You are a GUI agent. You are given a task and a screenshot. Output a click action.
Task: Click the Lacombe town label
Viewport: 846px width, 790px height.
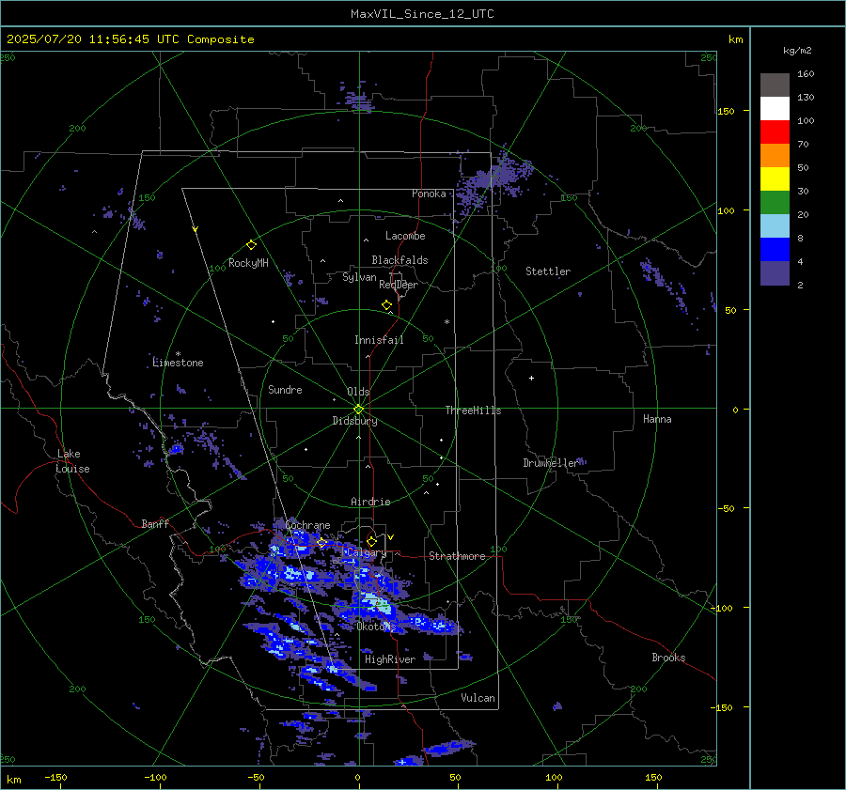[x=405, y=236]
